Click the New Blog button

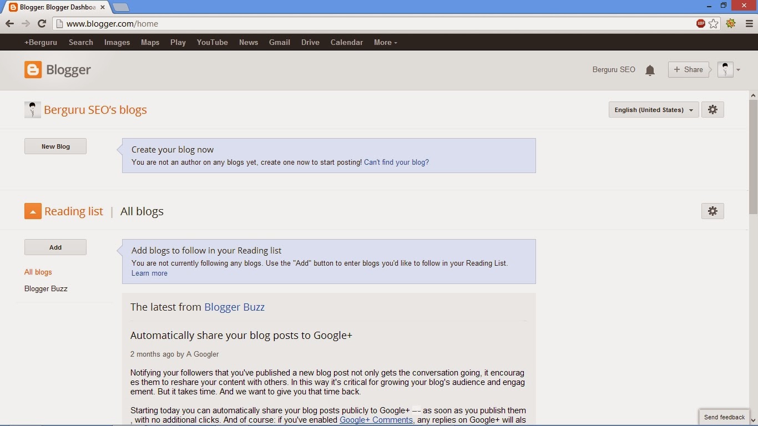55,146
